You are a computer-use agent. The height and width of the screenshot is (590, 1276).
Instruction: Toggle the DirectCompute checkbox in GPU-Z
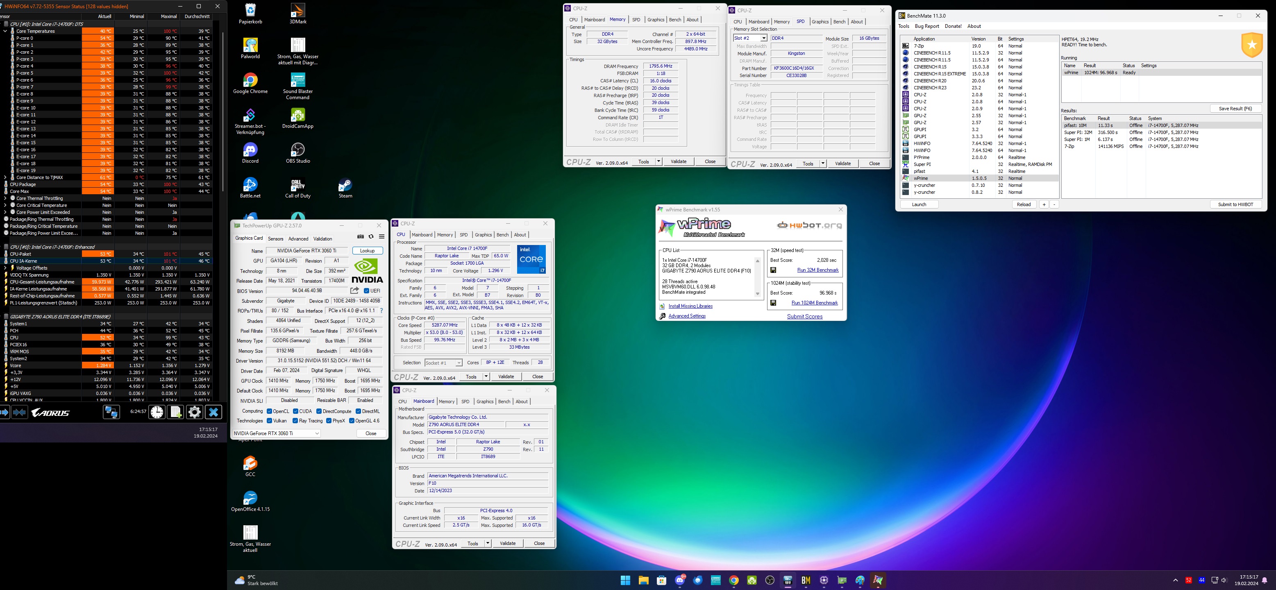coord(319,411)
